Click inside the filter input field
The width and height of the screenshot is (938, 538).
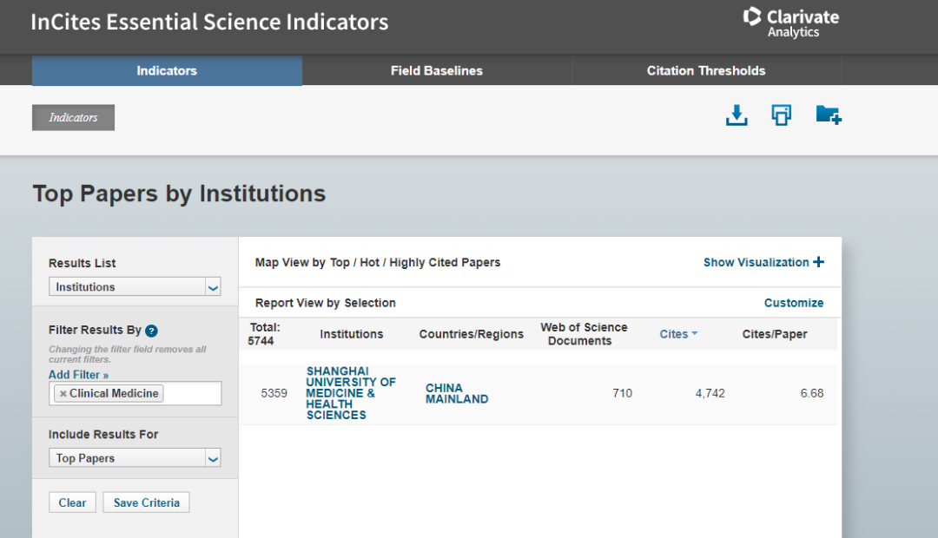(191, 394)
